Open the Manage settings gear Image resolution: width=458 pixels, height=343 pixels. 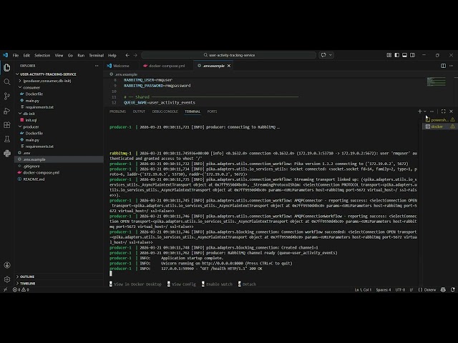click(x=7, y=279)
